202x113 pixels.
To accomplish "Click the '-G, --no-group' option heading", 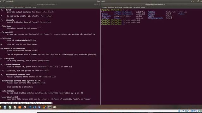I will tap(7, 59).
